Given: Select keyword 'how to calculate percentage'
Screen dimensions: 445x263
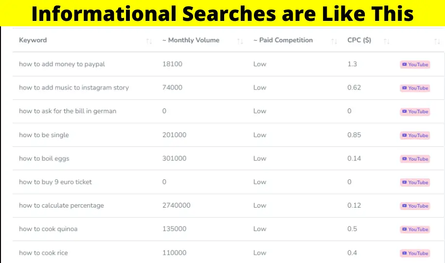Looking at the screenshot, I should pyautogui.click(x=61, y=206).
